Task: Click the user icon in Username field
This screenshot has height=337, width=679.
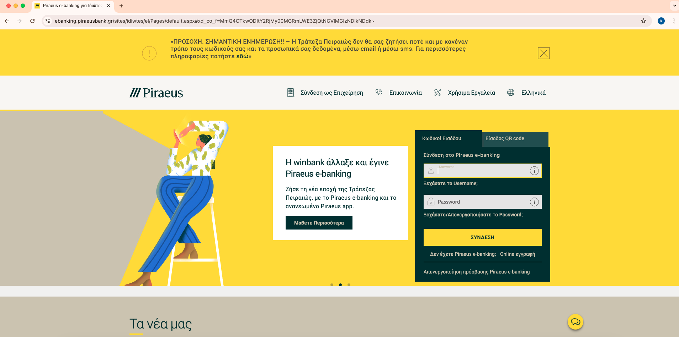Action: [431, 171]
